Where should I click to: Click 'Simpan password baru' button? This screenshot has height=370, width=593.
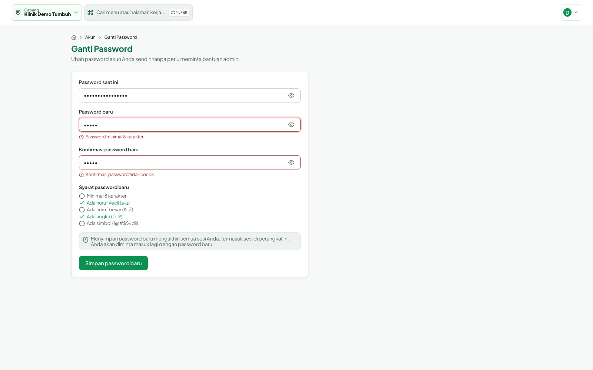113,263
